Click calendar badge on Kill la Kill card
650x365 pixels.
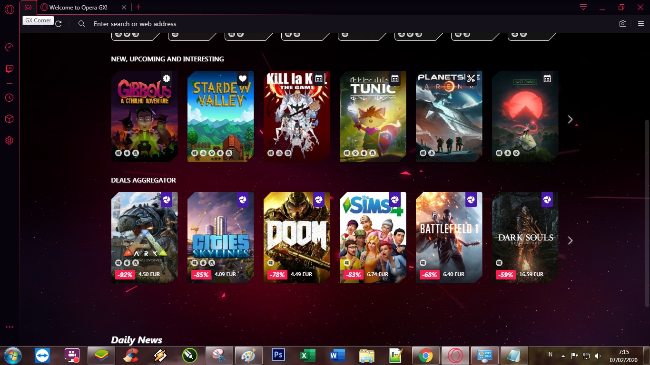(319, 78)
